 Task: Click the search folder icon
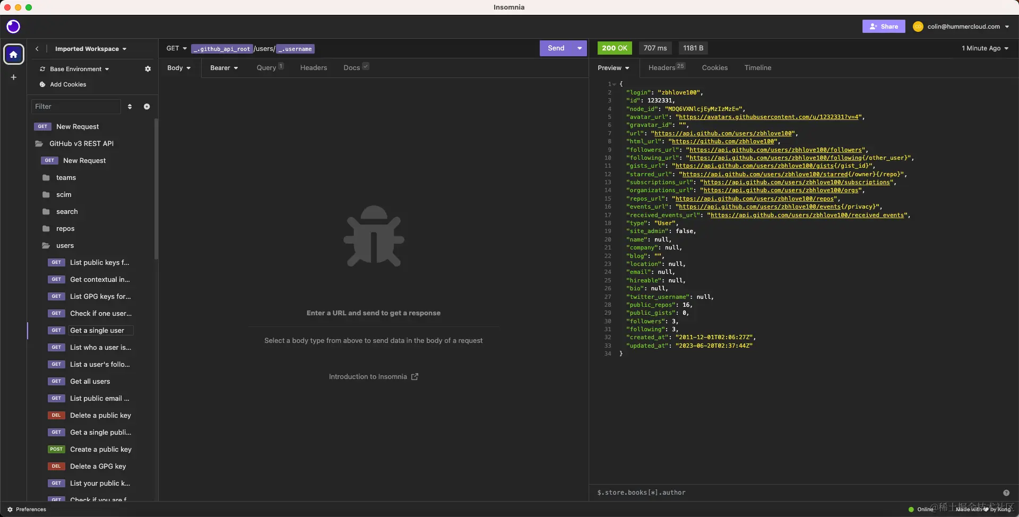click(x=46, y=212)
